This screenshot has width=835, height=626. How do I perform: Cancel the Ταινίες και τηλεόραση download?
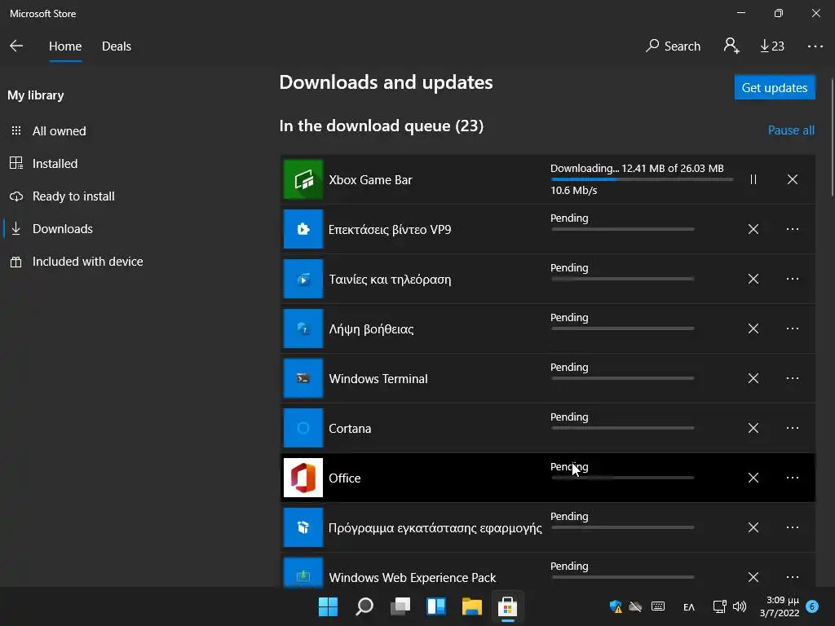pos(753,279)
